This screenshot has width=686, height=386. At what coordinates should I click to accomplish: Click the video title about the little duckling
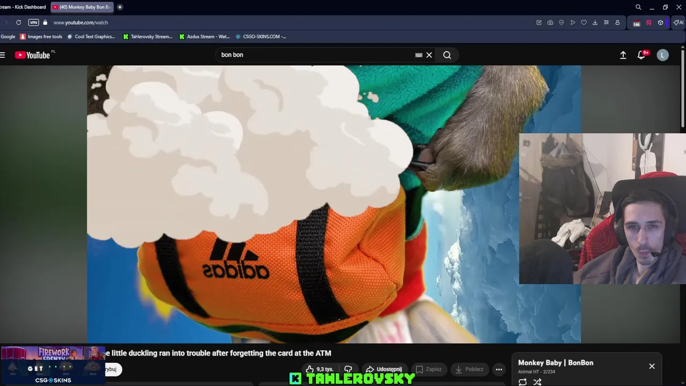click(218, 353)
